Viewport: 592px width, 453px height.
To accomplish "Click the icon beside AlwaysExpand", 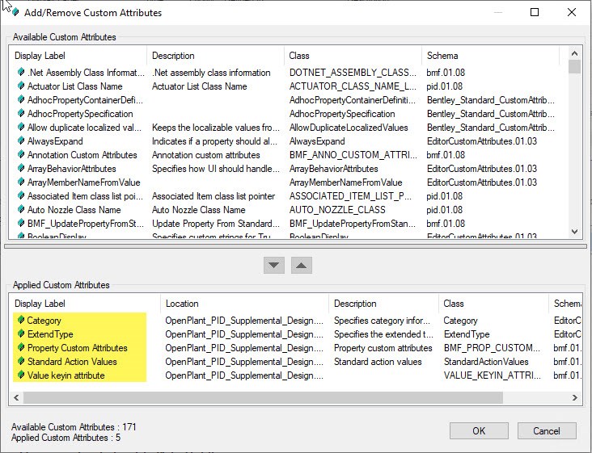I will (x=21, y=141).
